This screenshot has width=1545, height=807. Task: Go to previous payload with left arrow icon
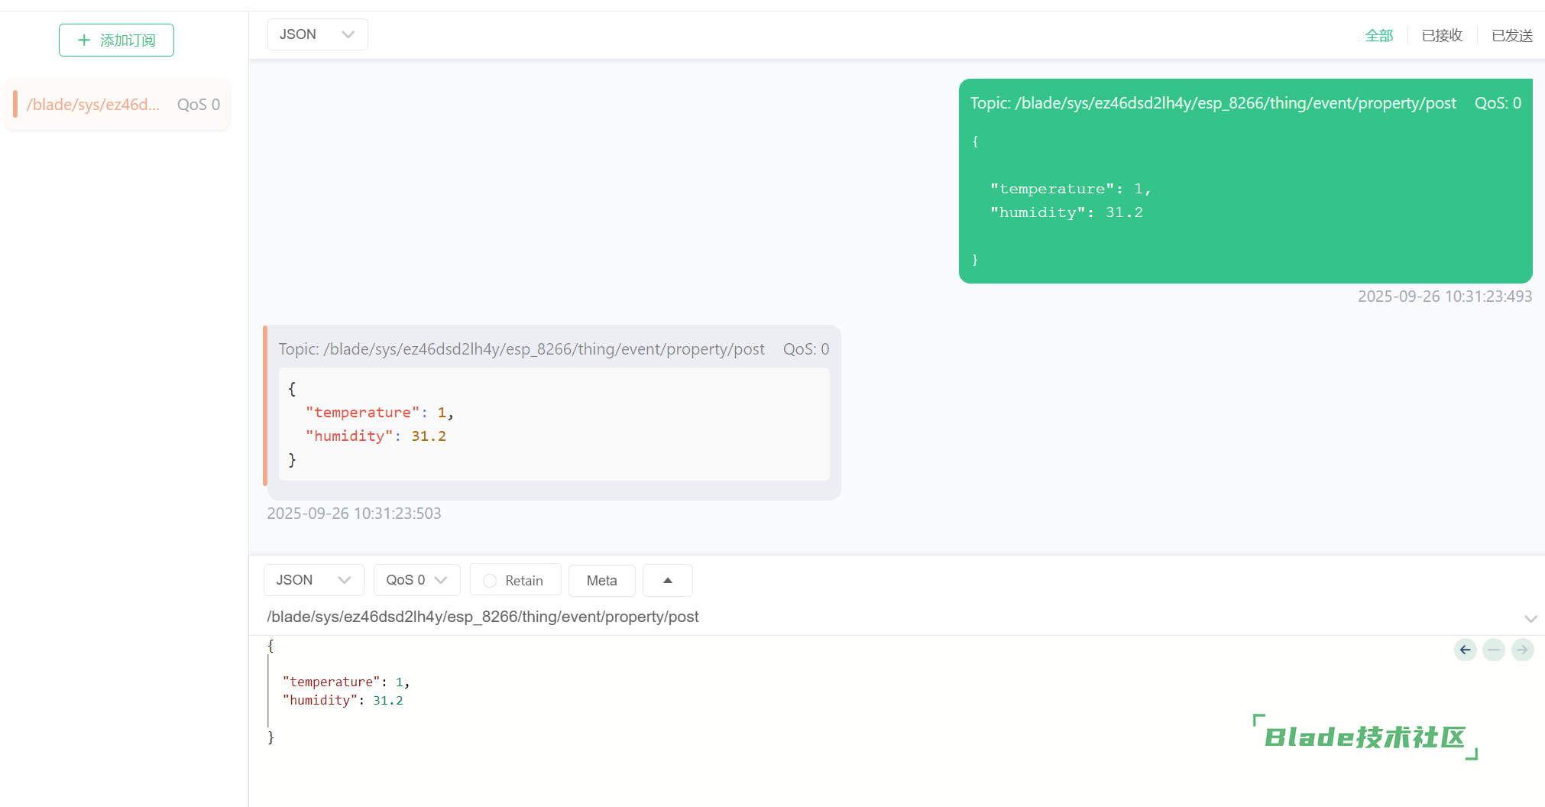click(x=1465, y=650)
